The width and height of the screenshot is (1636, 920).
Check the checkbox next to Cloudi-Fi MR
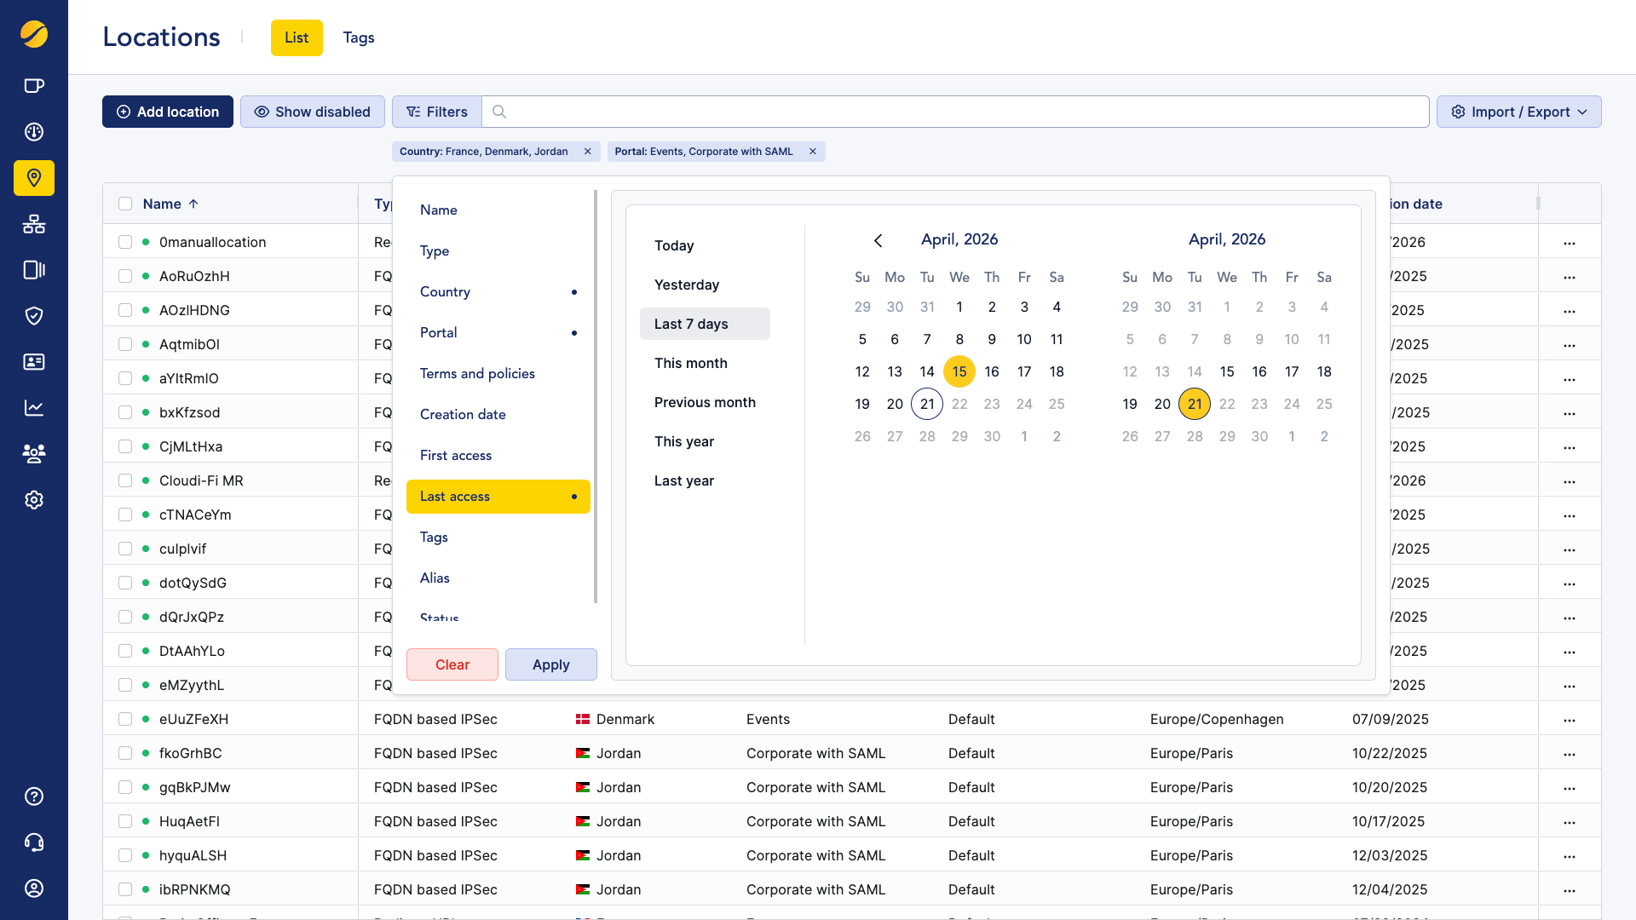124,480
